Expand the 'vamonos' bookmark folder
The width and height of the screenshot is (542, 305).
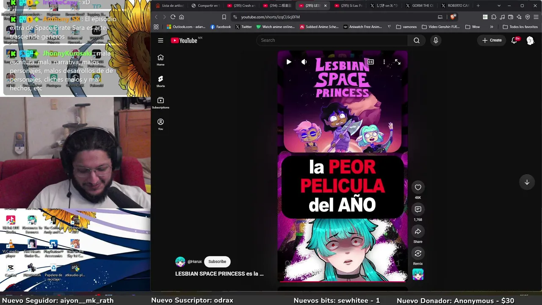pyautogui.click(x=406, y=27)
